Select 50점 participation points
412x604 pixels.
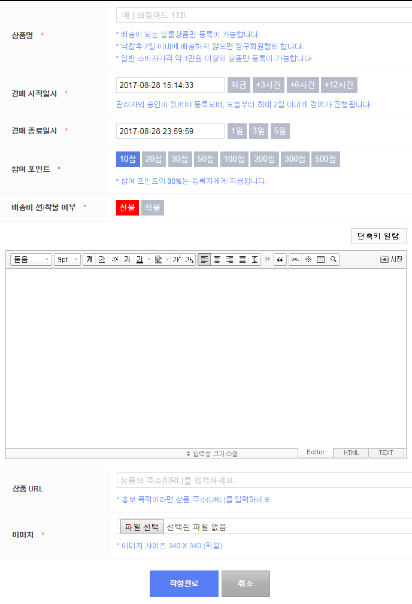[206, 159]
